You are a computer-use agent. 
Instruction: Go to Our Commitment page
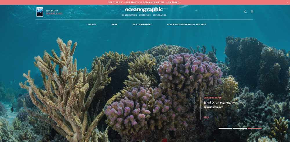coord(142,24)
